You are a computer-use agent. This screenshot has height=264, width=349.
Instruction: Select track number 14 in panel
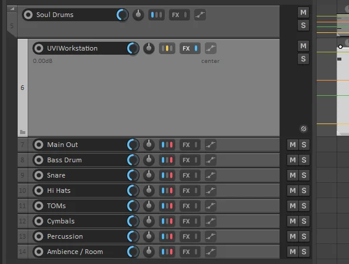click(22, 252)
